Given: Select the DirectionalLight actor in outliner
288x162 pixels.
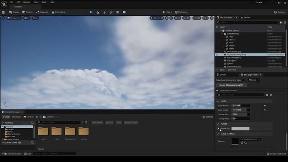Looking at the screenshot, I should click(234, 52).
